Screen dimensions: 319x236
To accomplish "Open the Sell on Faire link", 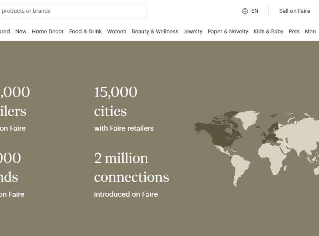I will (295, 11).
